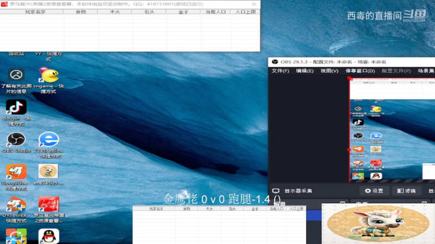Image resolution: width=435 pixels, height=244 pixels.
Task: Open the 编辑(E) menu in OBS
Action: tap(304, 71)
